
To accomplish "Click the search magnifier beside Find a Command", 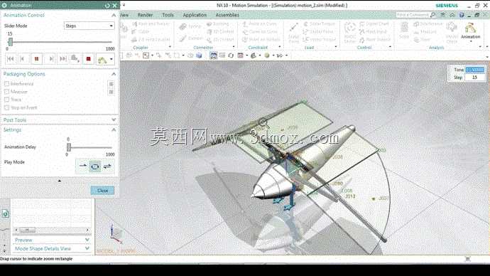I will [432, 15].
